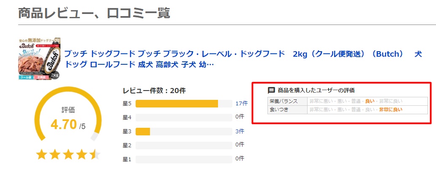Click the third gold star icon

click(x=68, y=154)
